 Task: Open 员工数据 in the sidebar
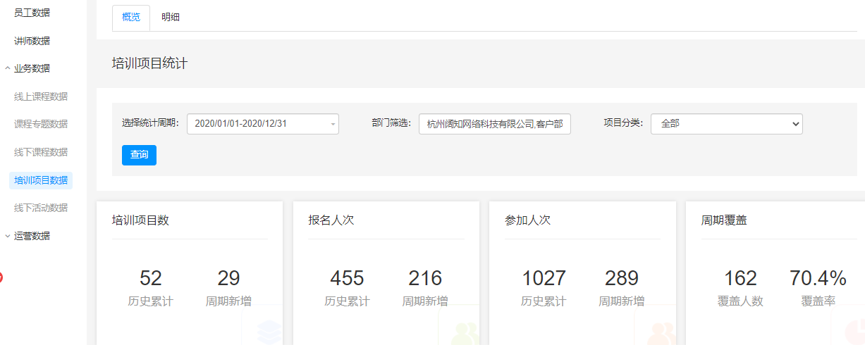[32, 13]
